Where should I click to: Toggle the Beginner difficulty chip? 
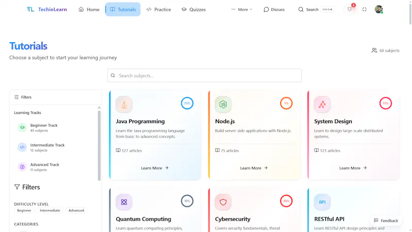[24, 210]
